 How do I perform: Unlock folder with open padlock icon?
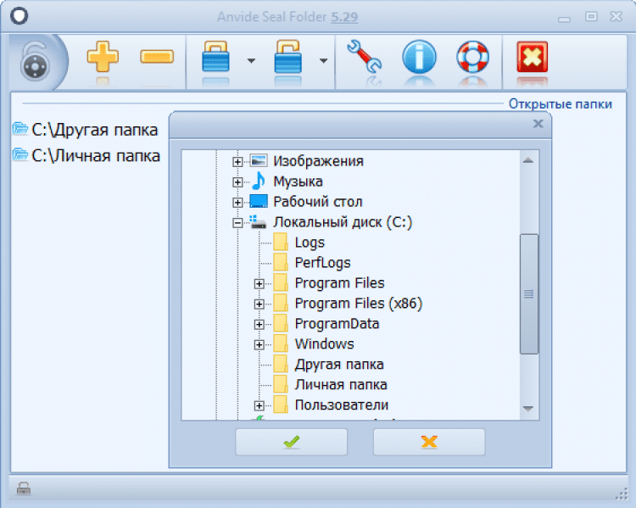point(288,57)
